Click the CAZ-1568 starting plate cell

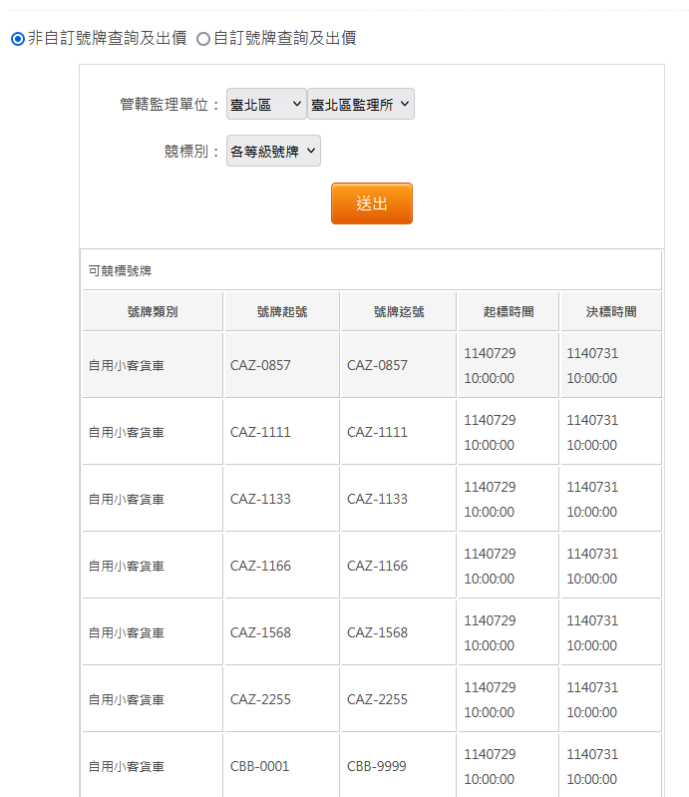282,632
